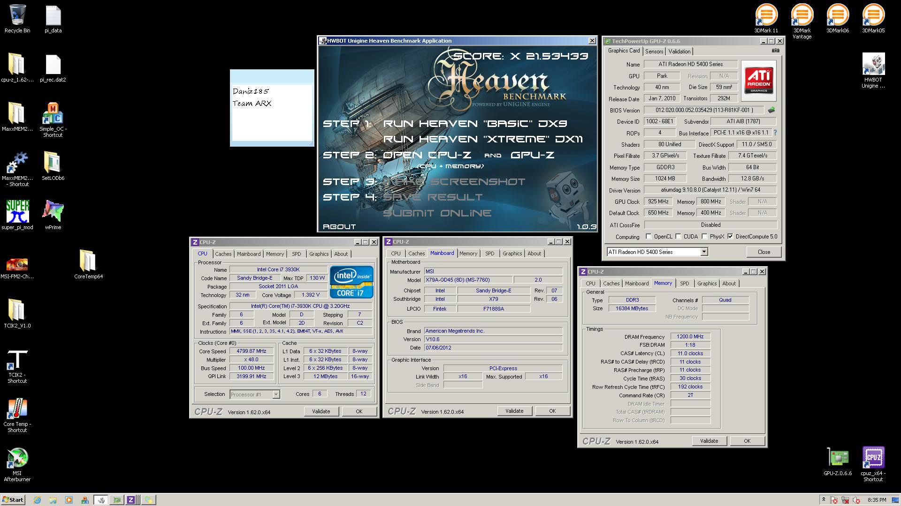Open the 3DMark06 shortcut
This screenshot has width=901, height=506.
pyautogui.click(x=838, y=19)
